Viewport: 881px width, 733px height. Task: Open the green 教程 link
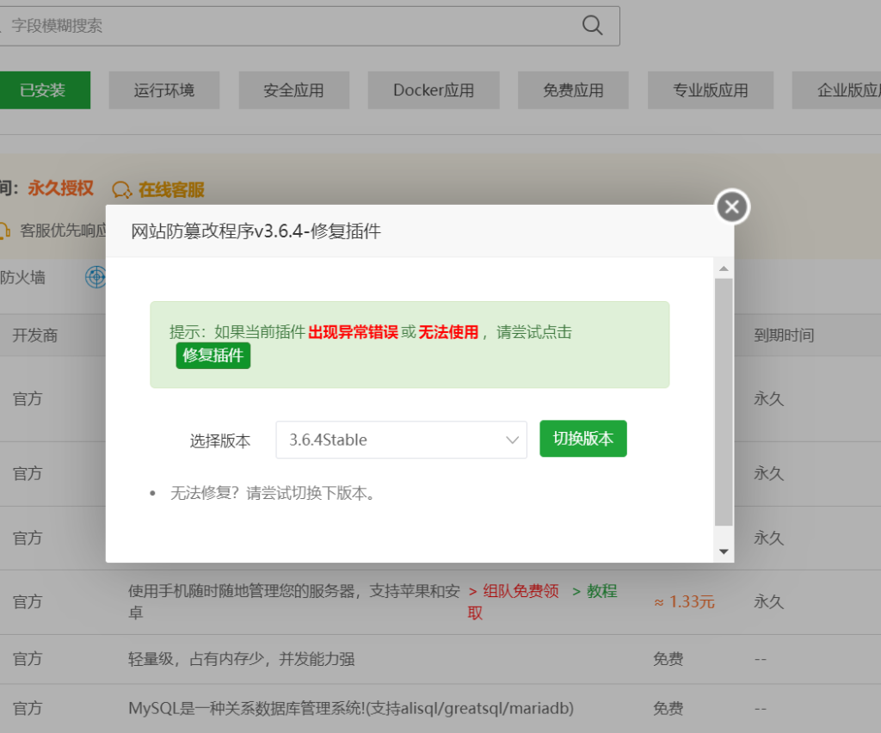(595, 592)
